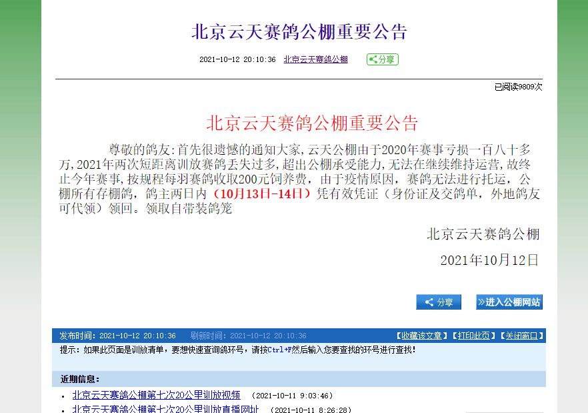Click the 发布时间 text in blue bar

117,336
